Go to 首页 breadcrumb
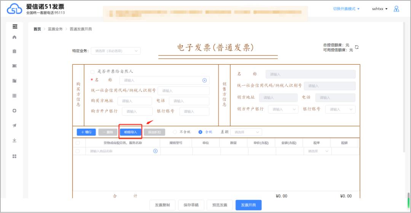Screen dimensions: 411x213 coord(37,29)
